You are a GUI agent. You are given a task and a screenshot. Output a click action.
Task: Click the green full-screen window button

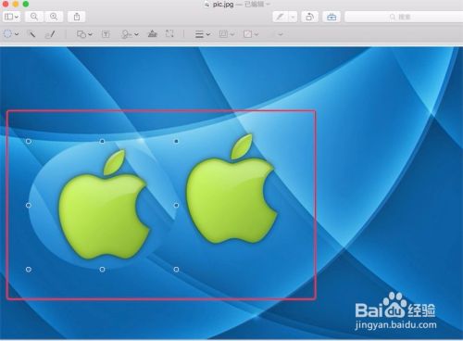[26, 4]
